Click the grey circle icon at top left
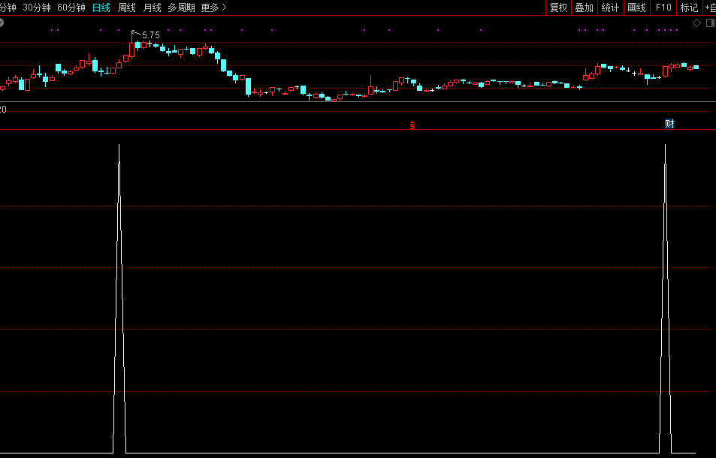The image size is (716, 458). (2, 23)
